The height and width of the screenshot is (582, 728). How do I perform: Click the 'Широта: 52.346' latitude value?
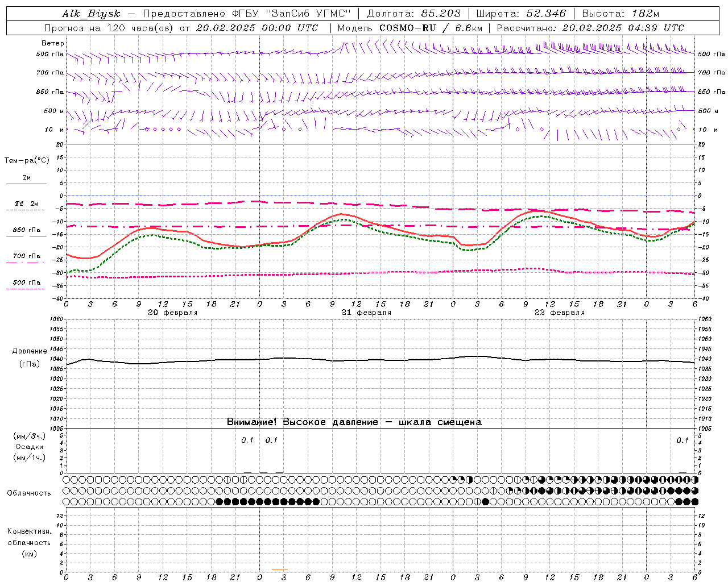(521, 14)
